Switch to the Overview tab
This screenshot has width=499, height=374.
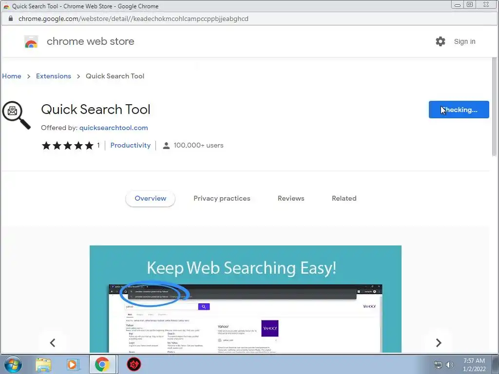click(150, 199)
